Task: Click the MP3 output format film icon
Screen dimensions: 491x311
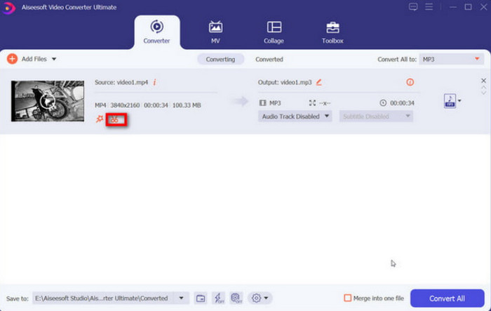Action: (x=263, y=102)
